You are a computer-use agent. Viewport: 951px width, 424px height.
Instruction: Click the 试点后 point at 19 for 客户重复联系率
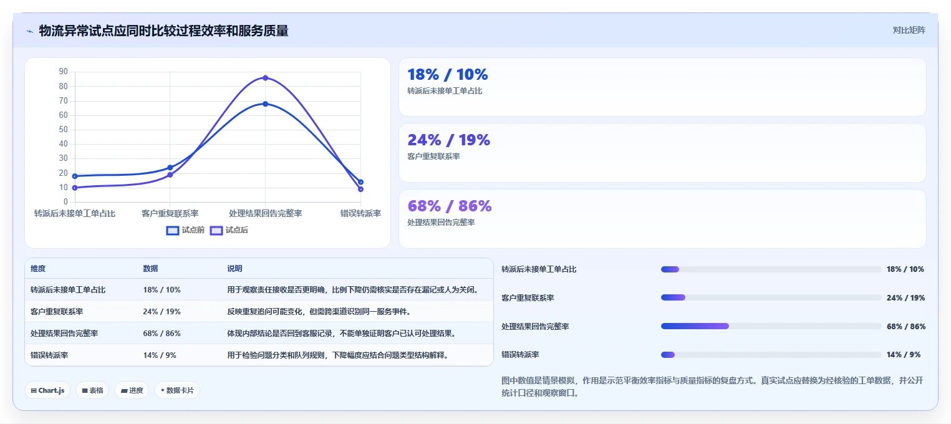point(170,175)
